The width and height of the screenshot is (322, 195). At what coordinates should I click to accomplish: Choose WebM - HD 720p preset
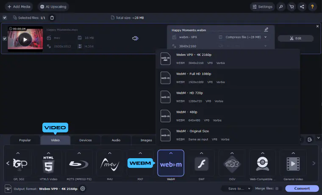click(x=228, y=97)
